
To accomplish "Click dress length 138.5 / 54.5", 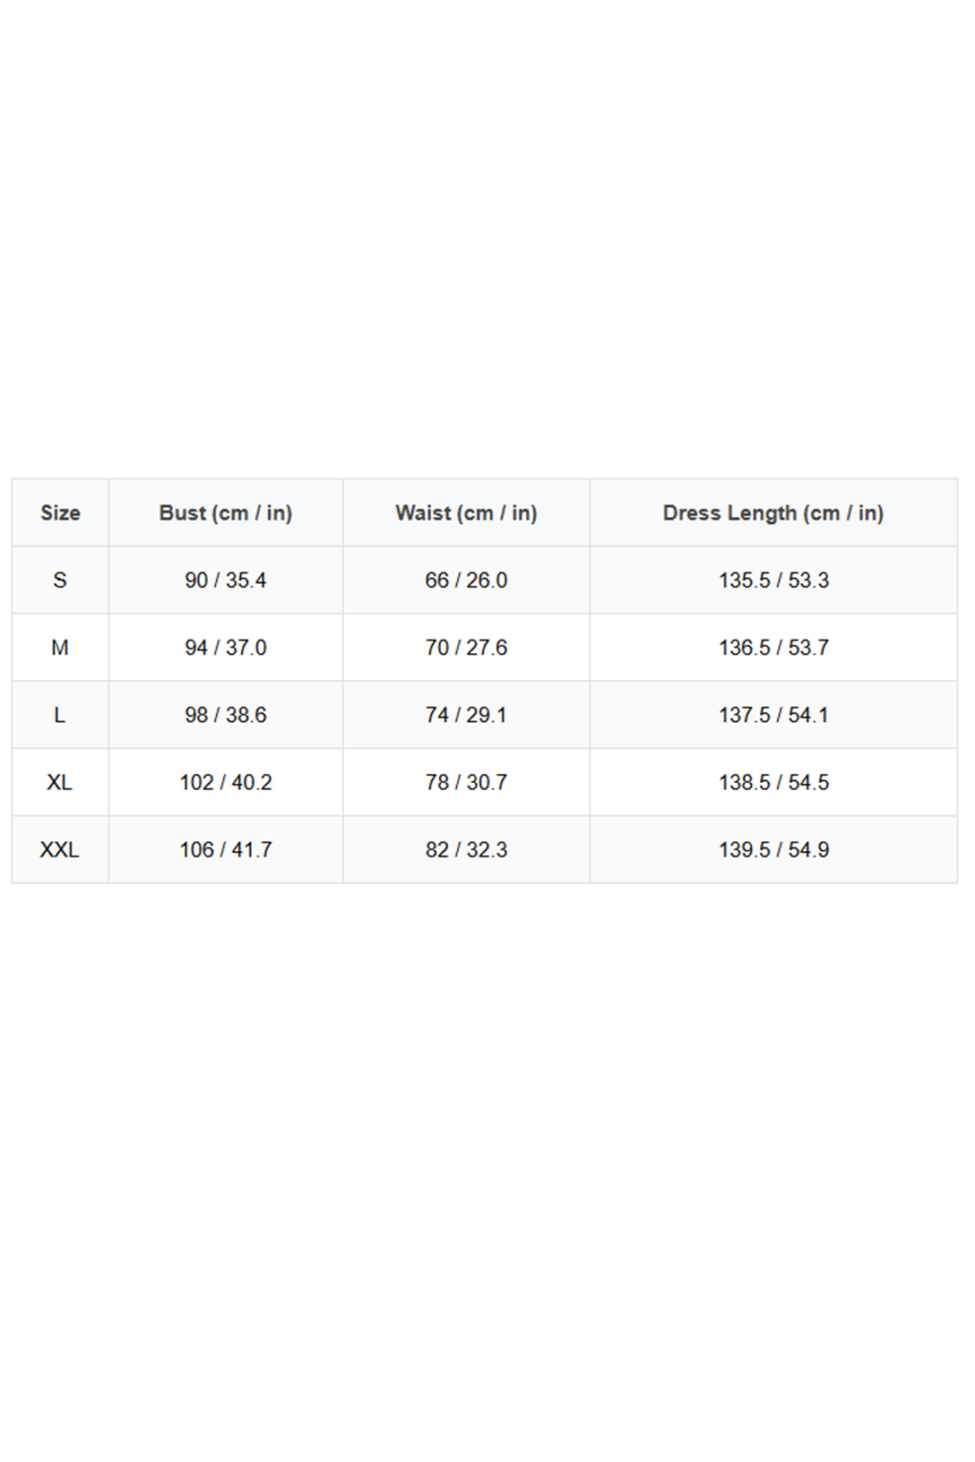I will (773, 782).
